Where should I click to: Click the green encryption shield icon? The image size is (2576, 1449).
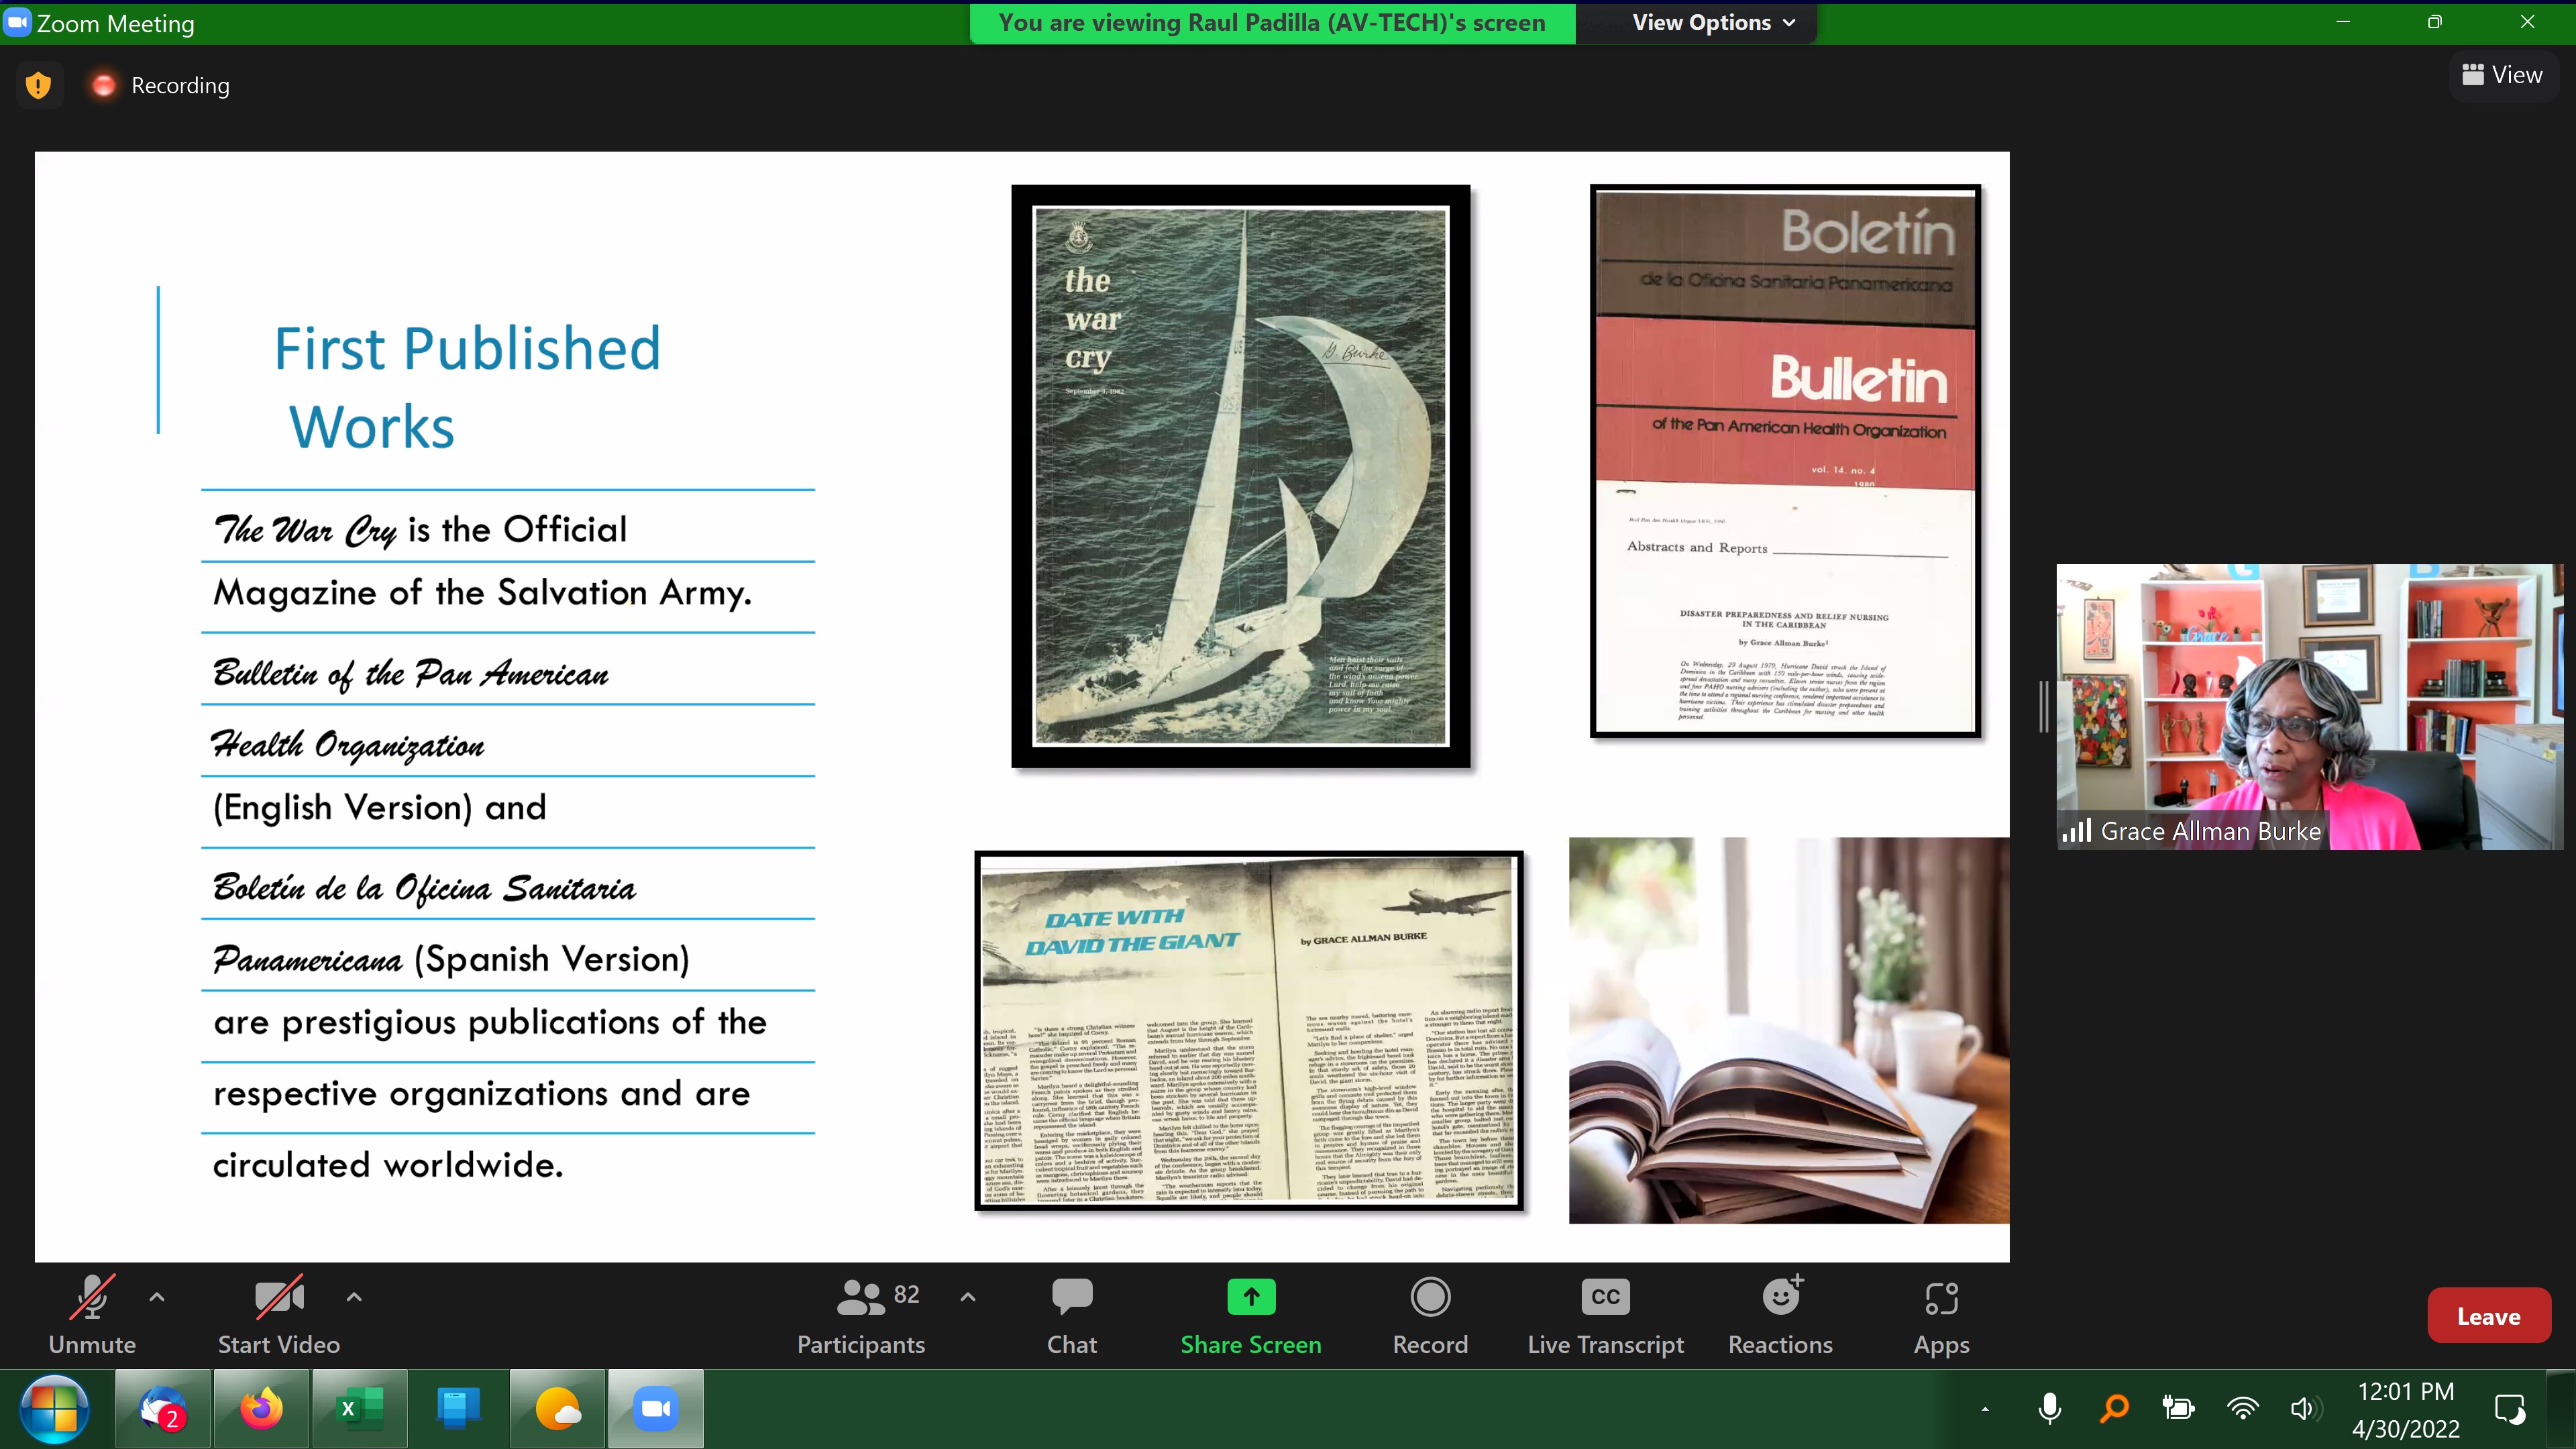pyautogui.click(x=38, y=85)
